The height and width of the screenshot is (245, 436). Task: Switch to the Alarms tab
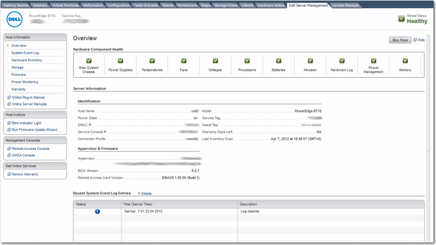(168, 5)
